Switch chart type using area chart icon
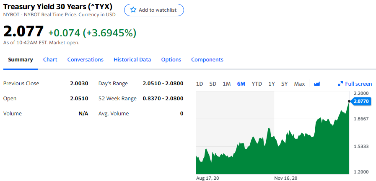The height and width of the screenshot is (181, 376). tap(317, 84)
